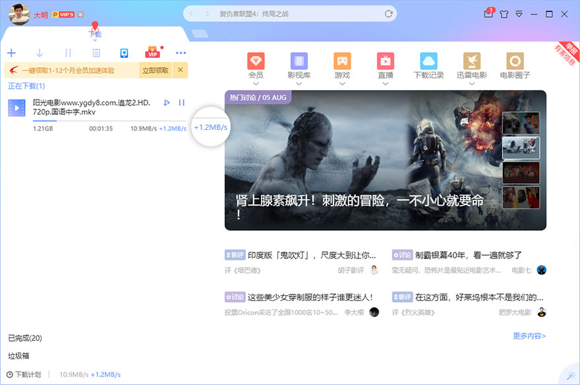The height and width of the screenshot is (385, 580).
Task: Click the small icon after the VIP5 badge
Action: (x=80, y=15)
